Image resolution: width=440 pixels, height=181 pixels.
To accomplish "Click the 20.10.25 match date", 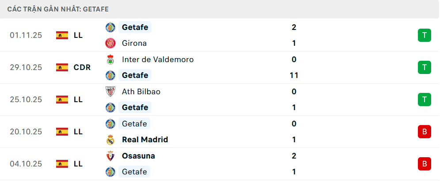I will click(26, 132).
